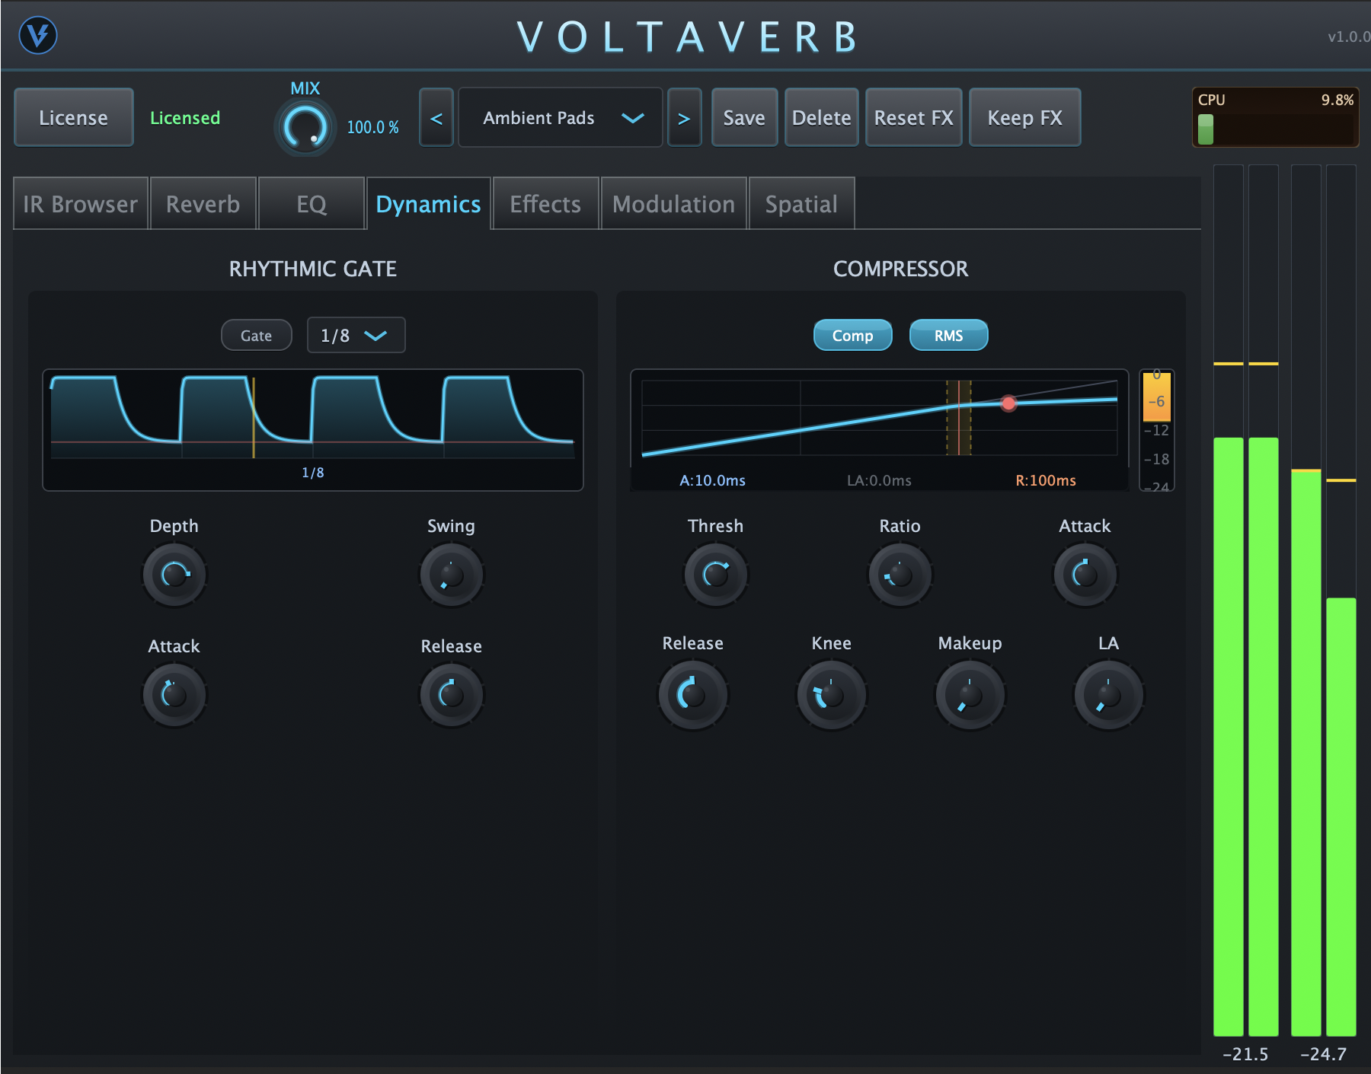Click the 1/8 label under gate display

[x=313, y=473]
